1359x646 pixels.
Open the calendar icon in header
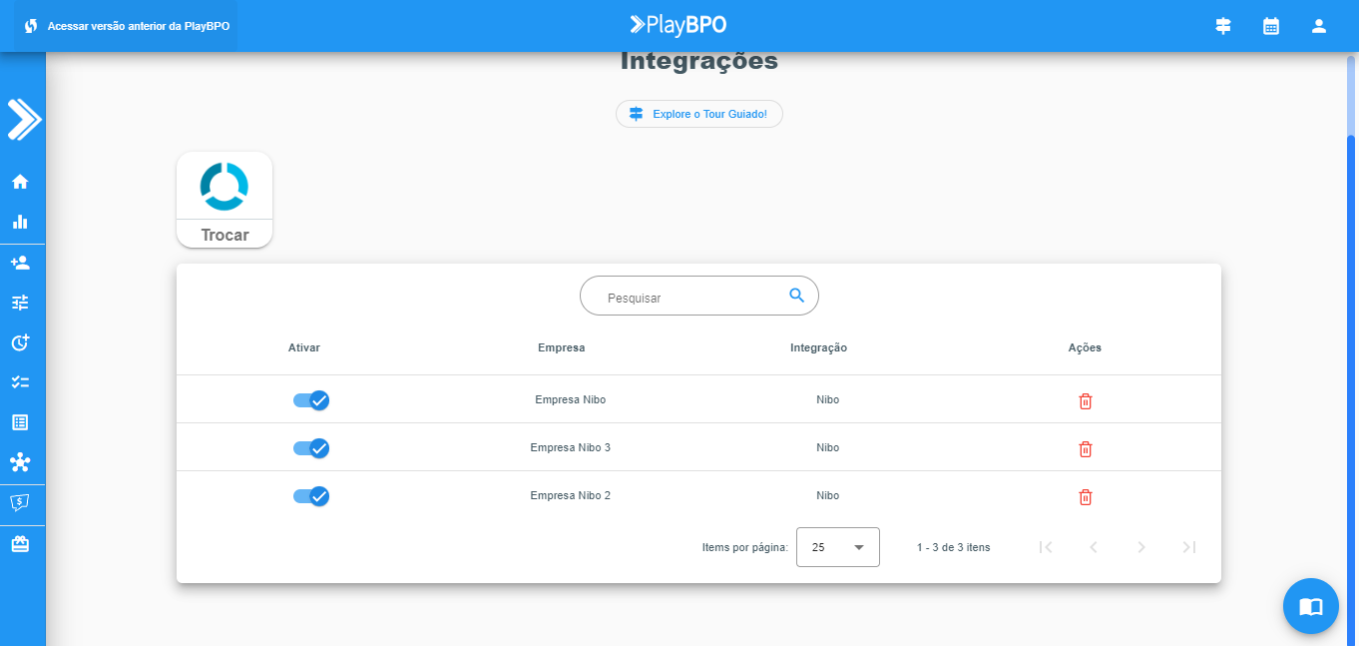tap(1271, 26)
